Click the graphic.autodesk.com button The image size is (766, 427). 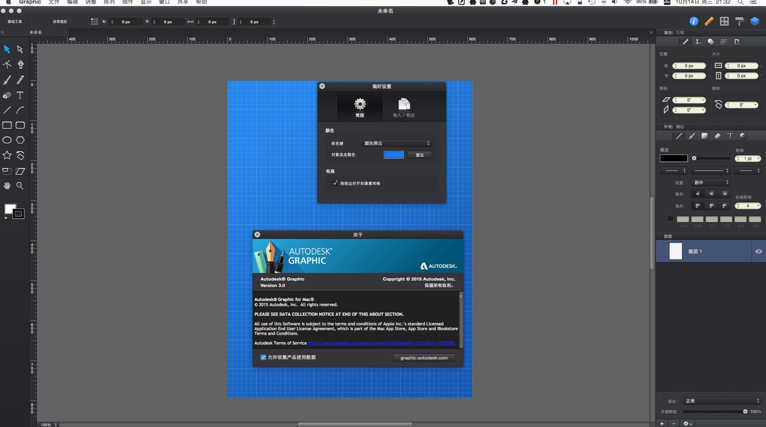424,358
